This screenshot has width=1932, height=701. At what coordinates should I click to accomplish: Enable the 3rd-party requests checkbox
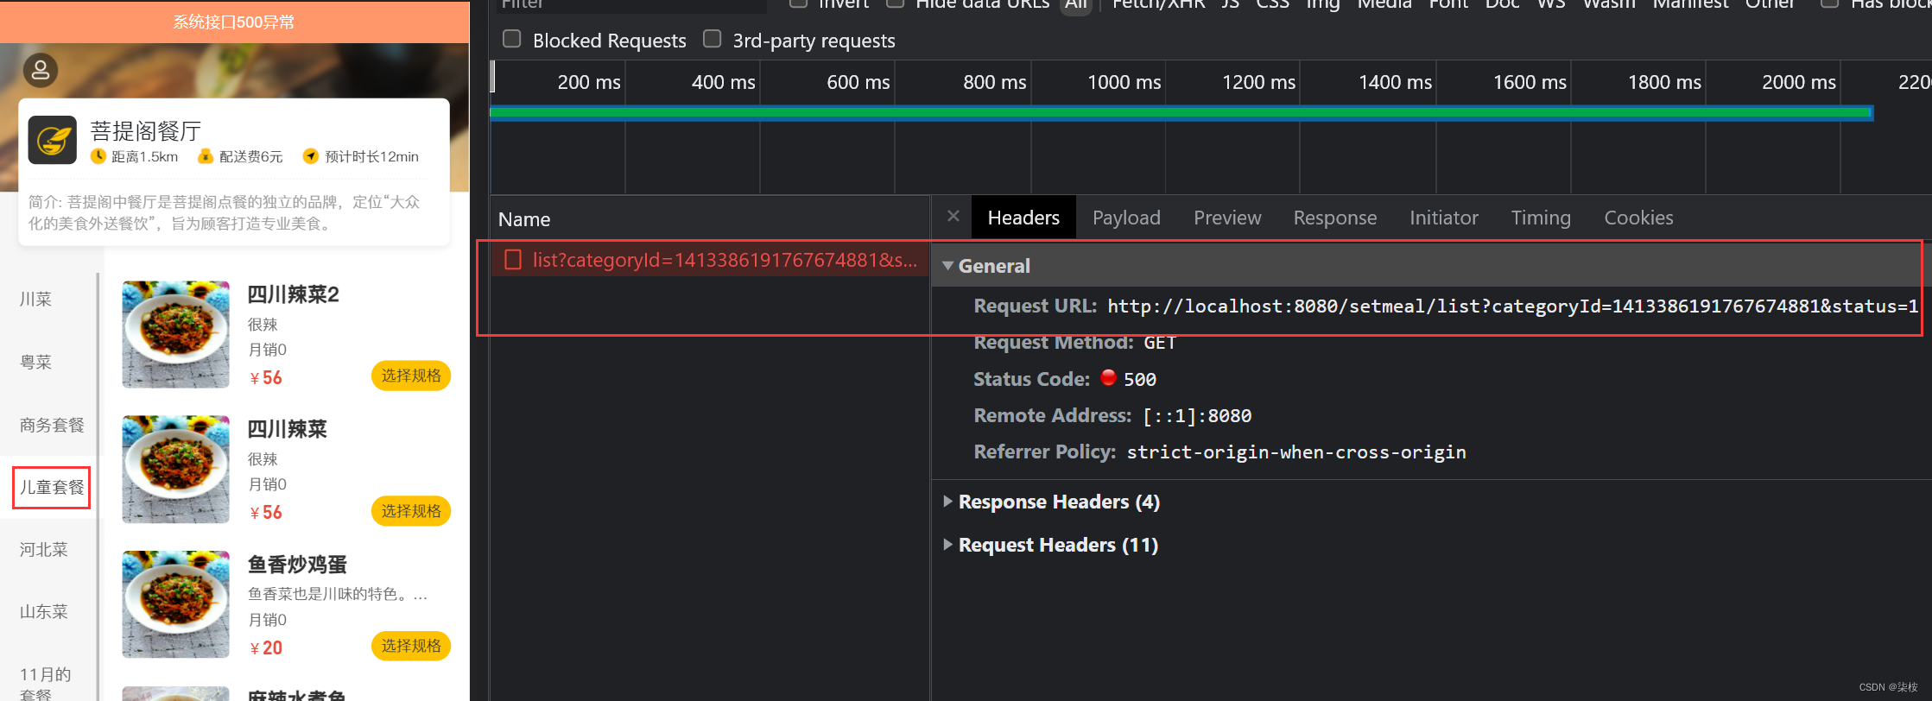tap(713, 39)
